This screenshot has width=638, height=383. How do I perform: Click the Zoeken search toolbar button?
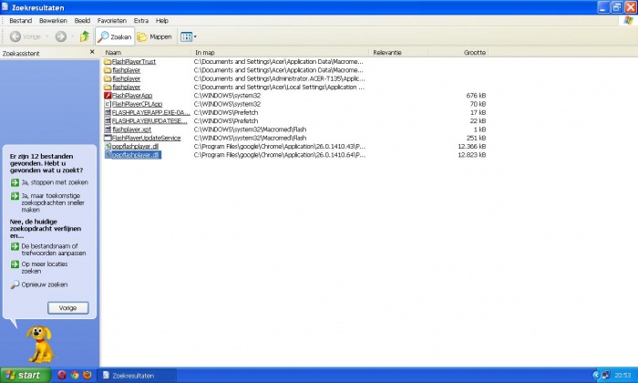click(x=115, y=36)
